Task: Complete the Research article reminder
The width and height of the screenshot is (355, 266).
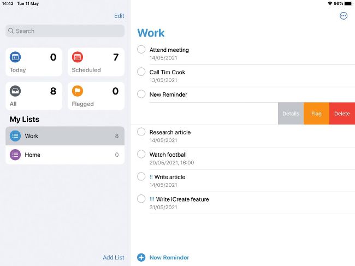Action: point(141,132)
